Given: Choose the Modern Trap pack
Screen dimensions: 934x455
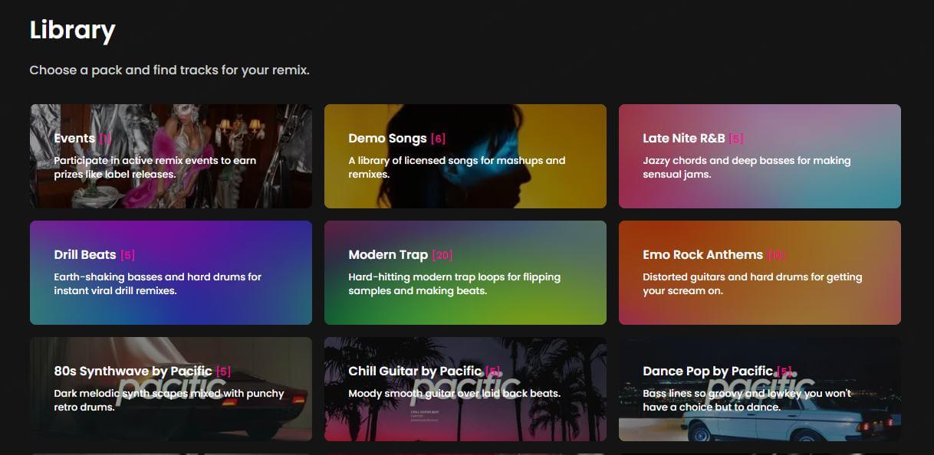Looking at the screenshot, I should point(465,273).
